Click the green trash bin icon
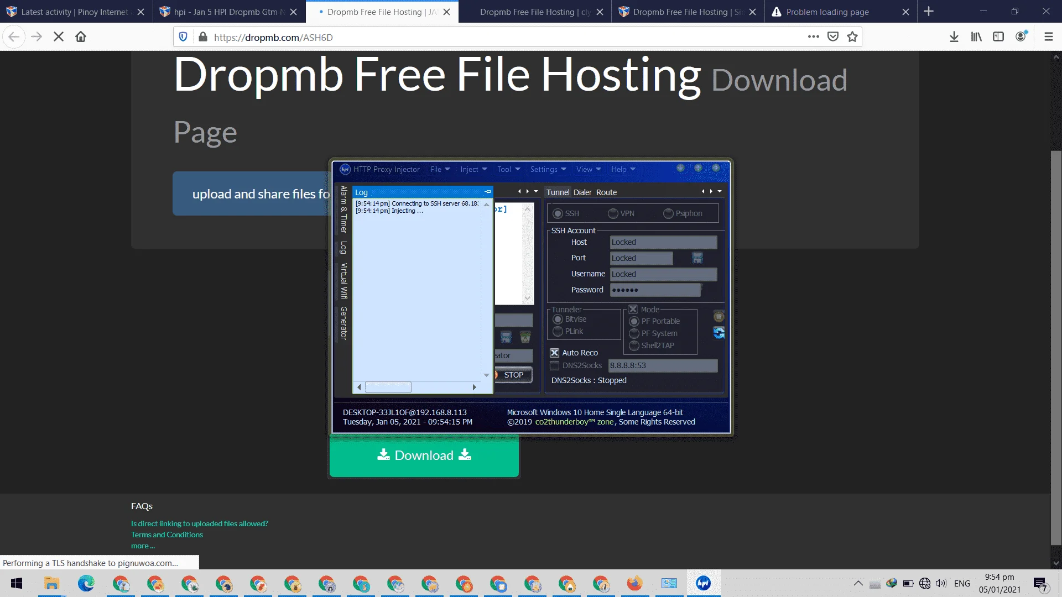This screenshot has height=597, width=1062. pos(525,337)
